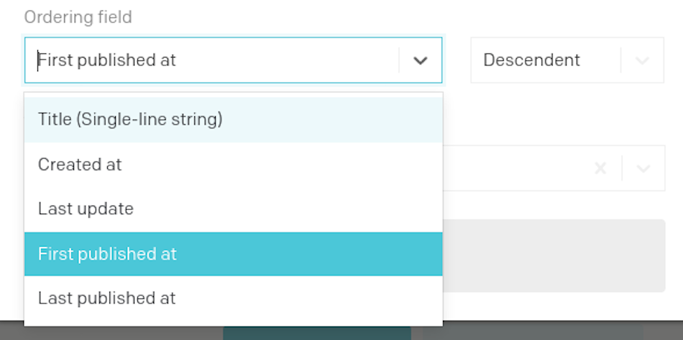Select the highlighted First published at option
Viewport: 683px width, 340px height.
(234, 254)
